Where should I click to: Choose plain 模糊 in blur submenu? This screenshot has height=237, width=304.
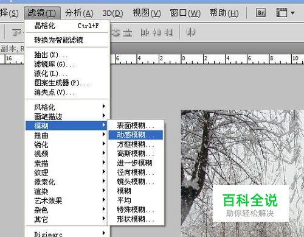[136, 191]
